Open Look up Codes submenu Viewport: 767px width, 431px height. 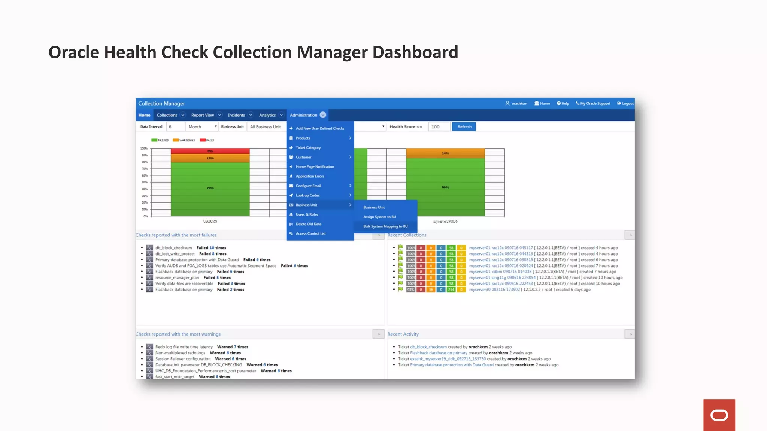pos(320,195)
